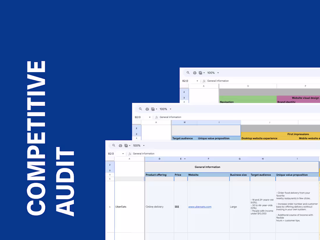Screen dimensions: 320x240
Task: Select Paint format in the middle window toolbar
Action: coord(153,109)
